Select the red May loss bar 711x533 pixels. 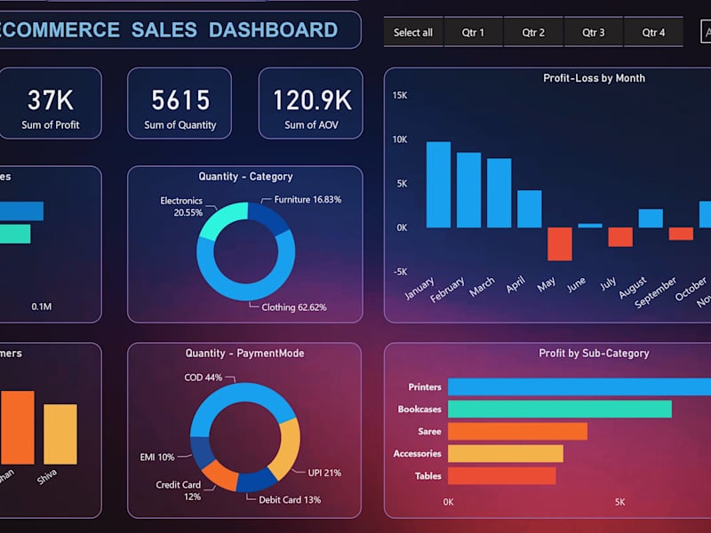(560, 243)
